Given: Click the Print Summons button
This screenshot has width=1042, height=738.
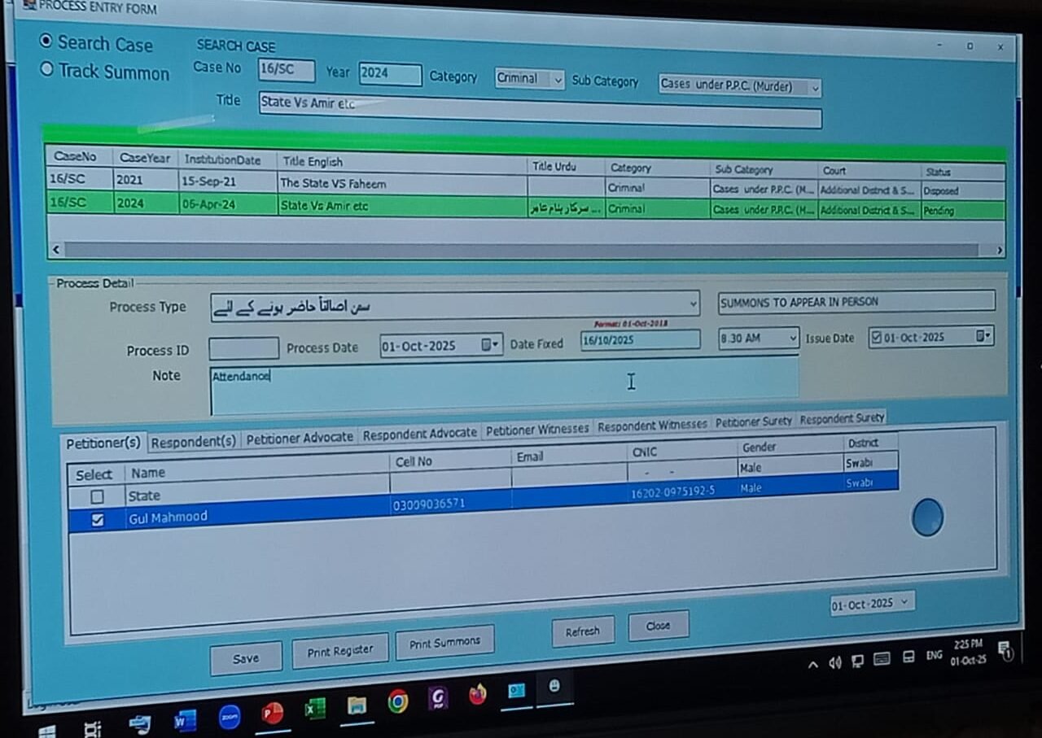Looking at the screenshot, I should 444,643.
